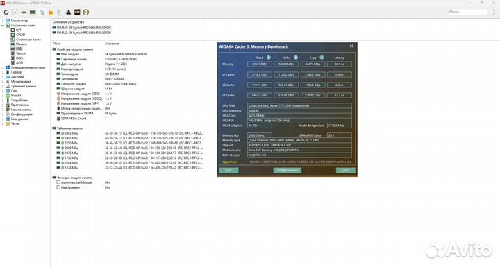The height and width of the screenshot is (267, 500).
Task: Click the user silhouette toolbar icon
Action: tap(68, 12)
